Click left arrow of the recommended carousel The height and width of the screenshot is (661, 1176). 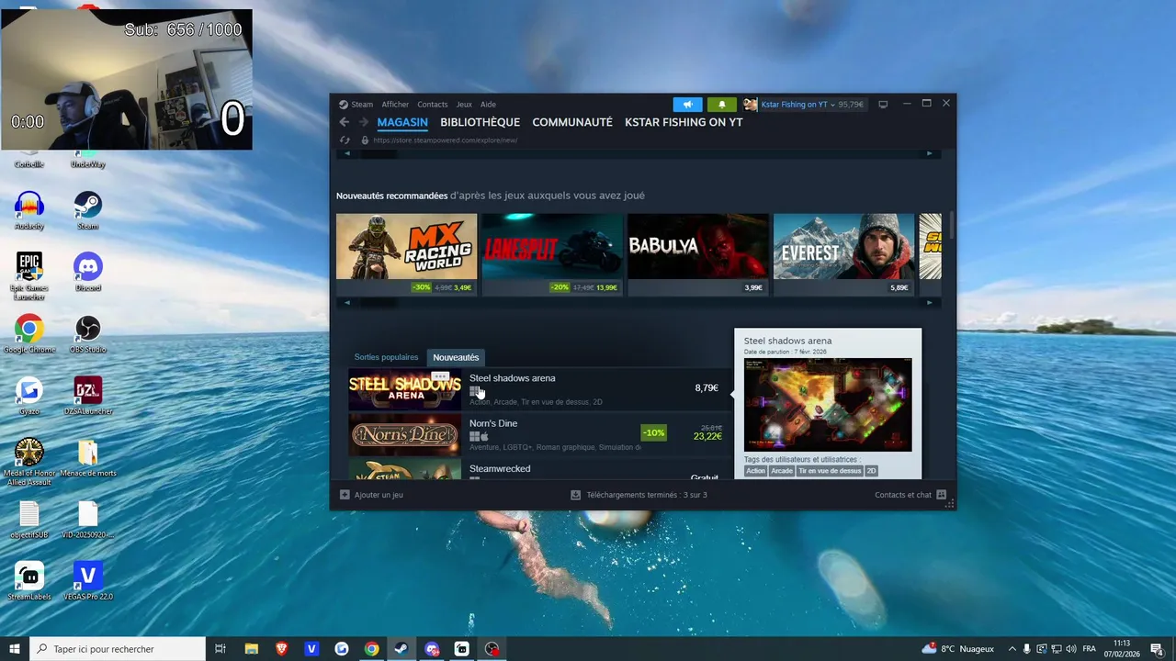click(346, 302)
